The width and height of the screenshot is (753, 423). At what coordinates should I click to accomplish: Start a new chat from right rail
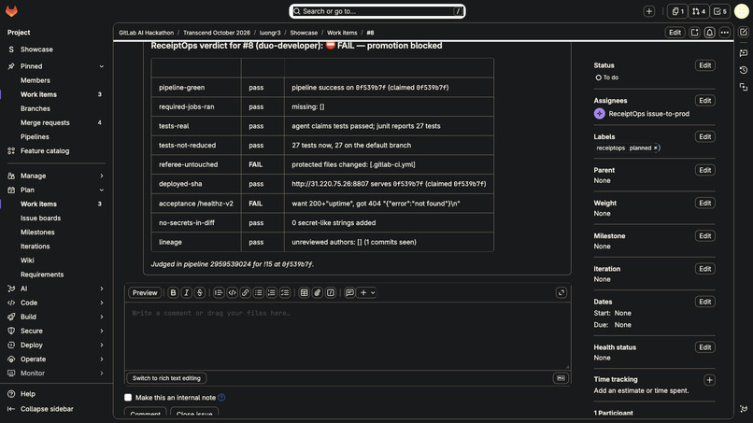744,53
